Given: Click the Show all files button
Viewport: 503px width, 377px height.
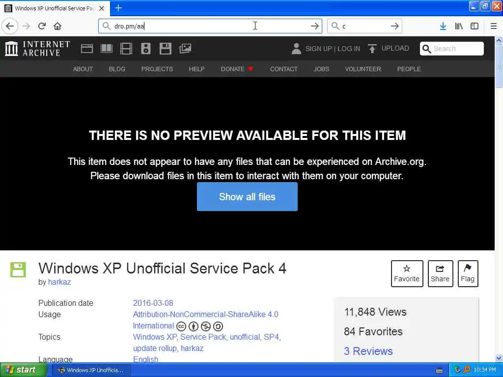Looking at the screenshot, I should click(247, 196).
